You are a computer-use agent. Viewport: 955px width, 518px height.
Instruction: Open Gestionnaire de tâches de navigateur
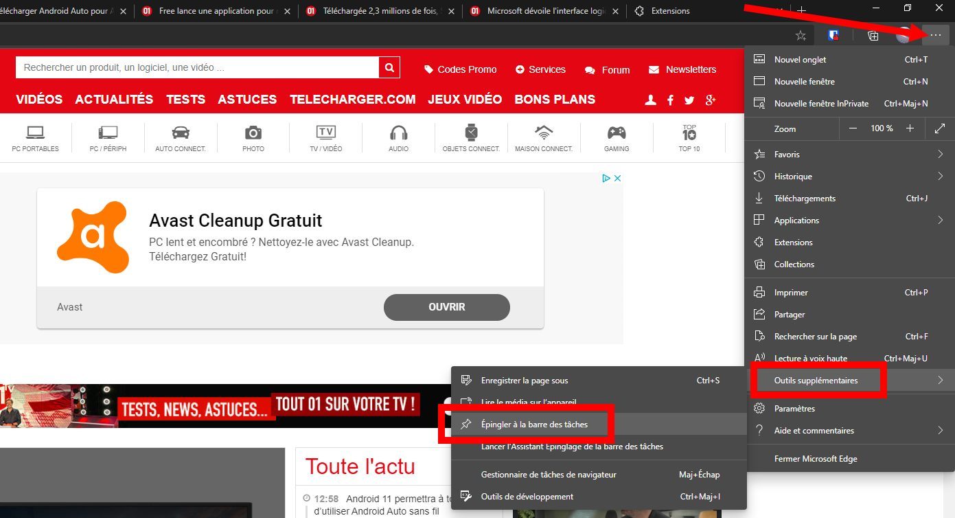(x=598, y=475)
